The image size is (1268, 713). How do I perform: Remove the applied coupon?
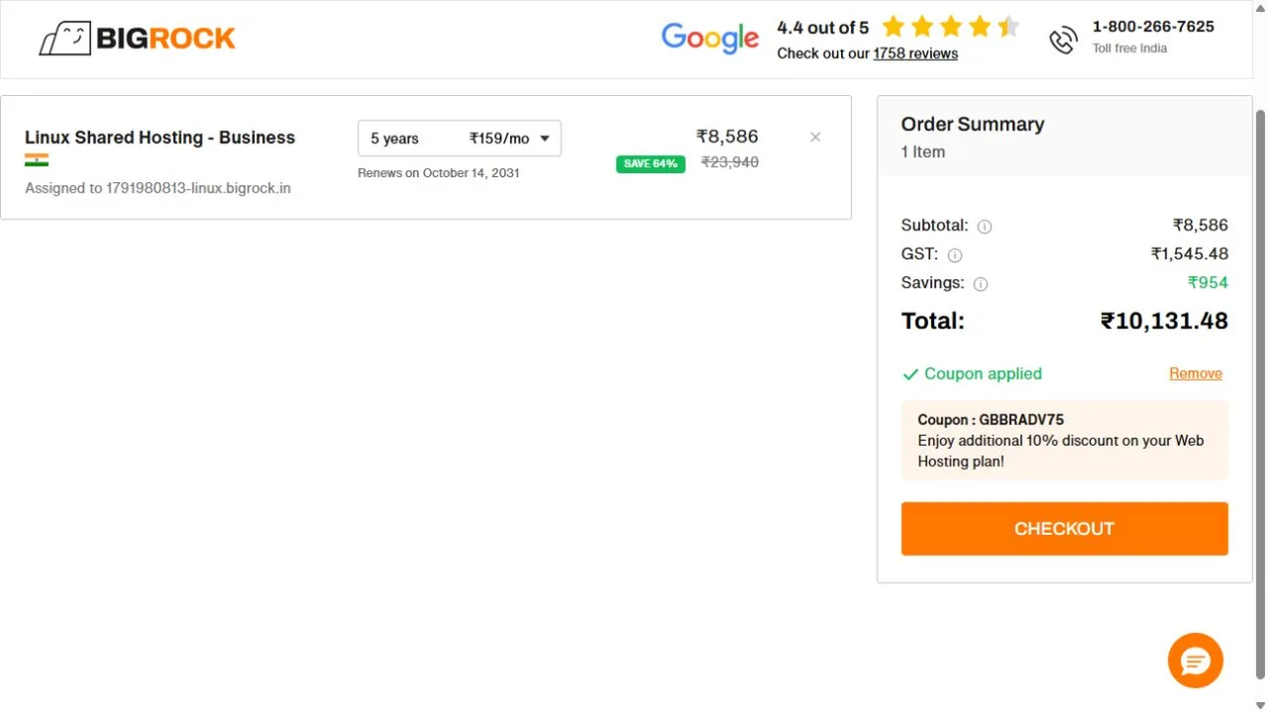point(1196,373)
